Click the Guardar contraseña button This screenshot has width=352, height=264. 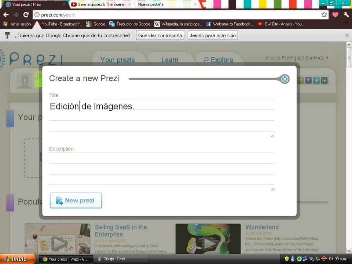tap(160, 36)
